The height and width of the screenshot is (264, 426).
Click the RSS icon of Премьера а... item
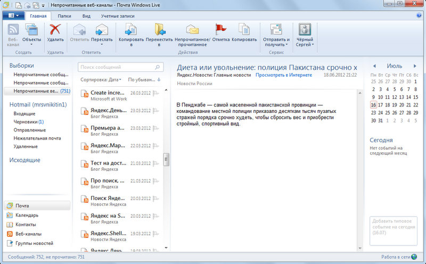click(85, 129)
